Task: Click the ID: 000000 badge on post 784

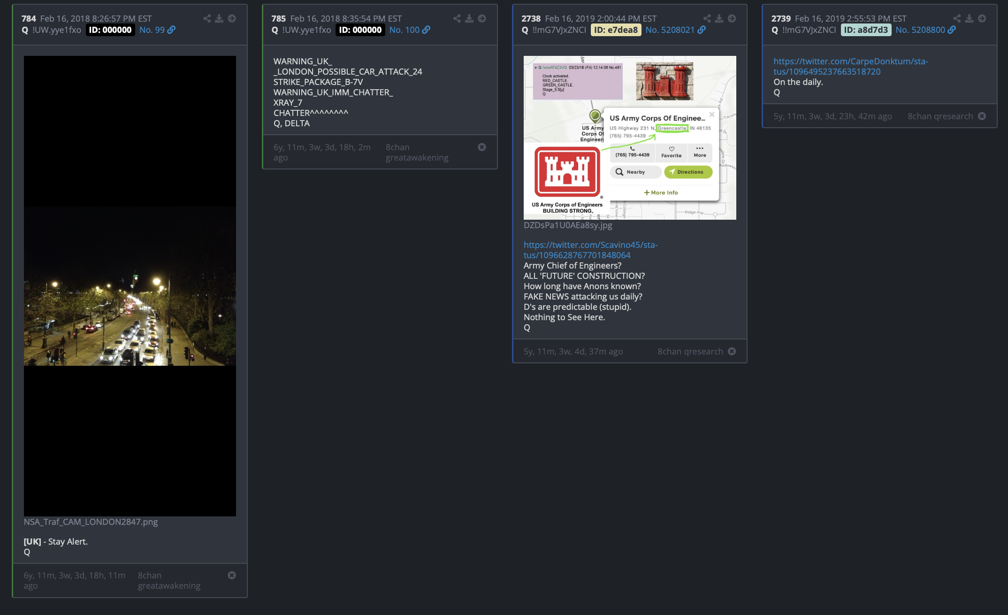Action: [110, 30]
